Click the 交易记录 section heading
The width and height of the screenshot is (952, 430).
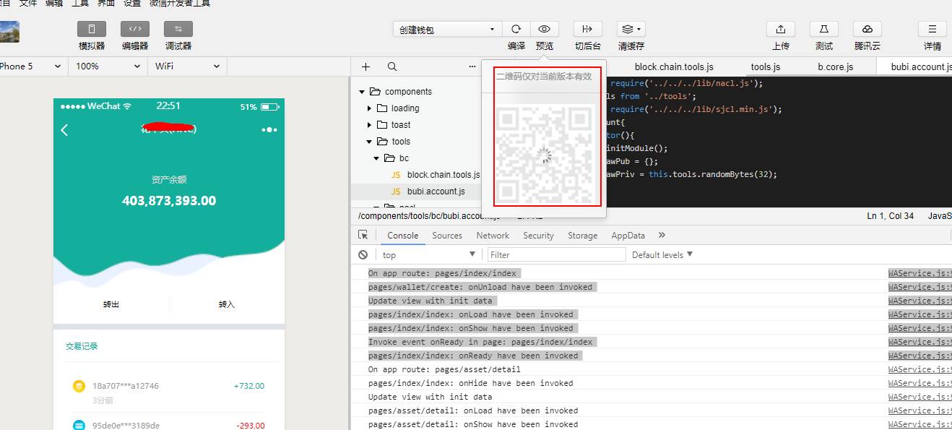point(82,346)
